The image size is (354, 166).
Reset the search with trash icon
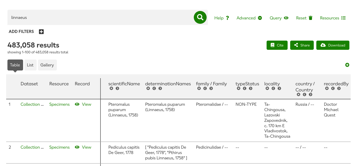tap(304, 18)
